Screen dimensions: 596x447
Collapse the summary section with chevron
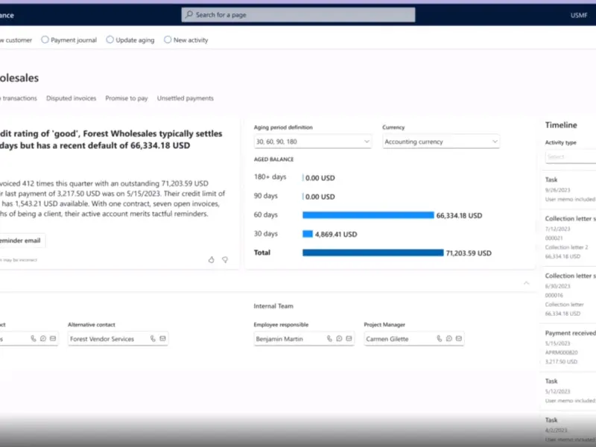tap(527, 283)
